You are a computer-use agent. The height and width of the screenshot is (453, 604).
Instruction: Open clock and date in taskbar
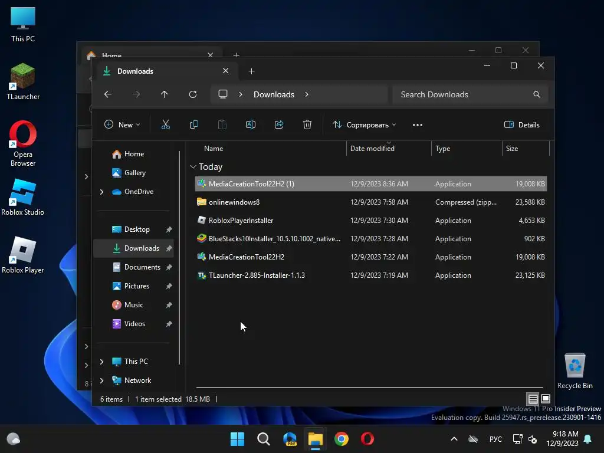pos(562,439)
